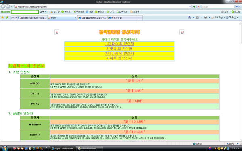The width and height of the screenshot is (242, 151).
Task: Click the Refresh page icon
Action: click(194, 7)
